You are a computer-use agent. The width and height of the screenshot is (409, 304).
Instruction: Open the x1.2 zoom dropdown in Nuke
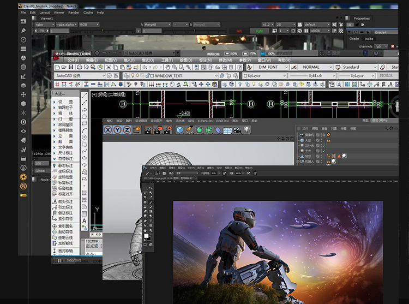coord(268,25)
